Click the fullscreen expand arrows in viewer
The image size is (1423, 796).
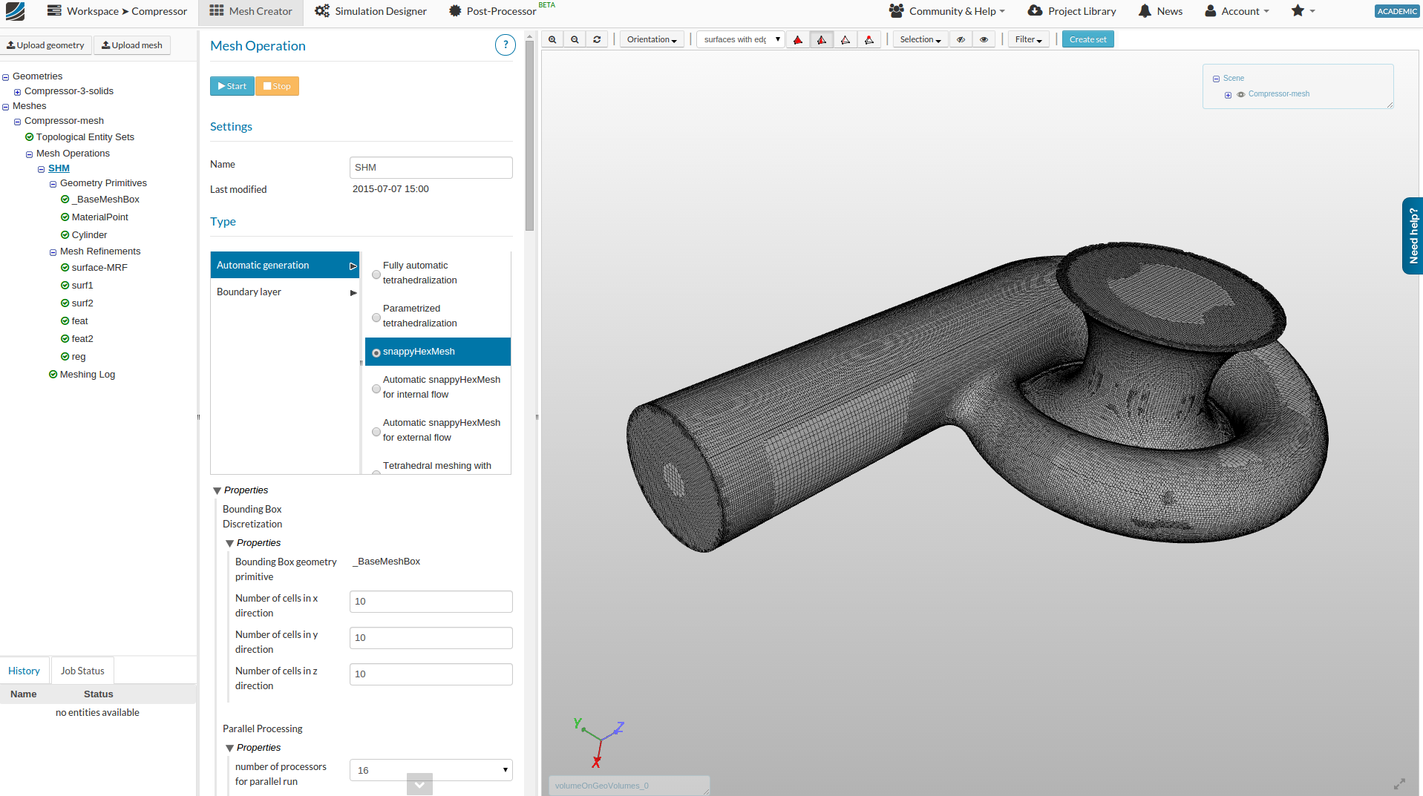click(1399, 784)
